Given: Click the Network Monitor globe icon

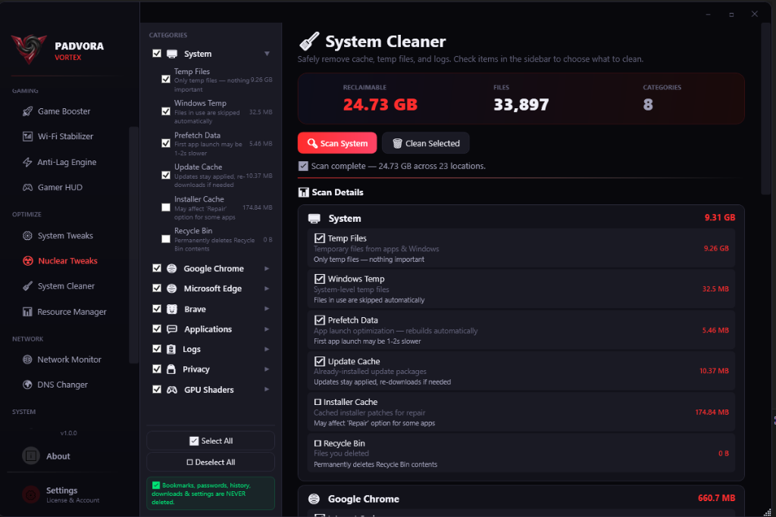Looking at the screenshot, I should [x=28, y=360].
